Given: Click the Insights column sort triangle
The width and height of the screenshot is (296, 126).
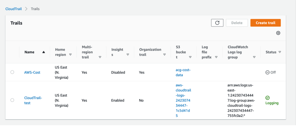Looking at the screenshot, I should [x=127, y=55].
